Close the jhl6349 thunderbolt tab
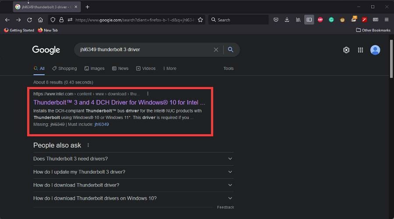 click(76, 7)
